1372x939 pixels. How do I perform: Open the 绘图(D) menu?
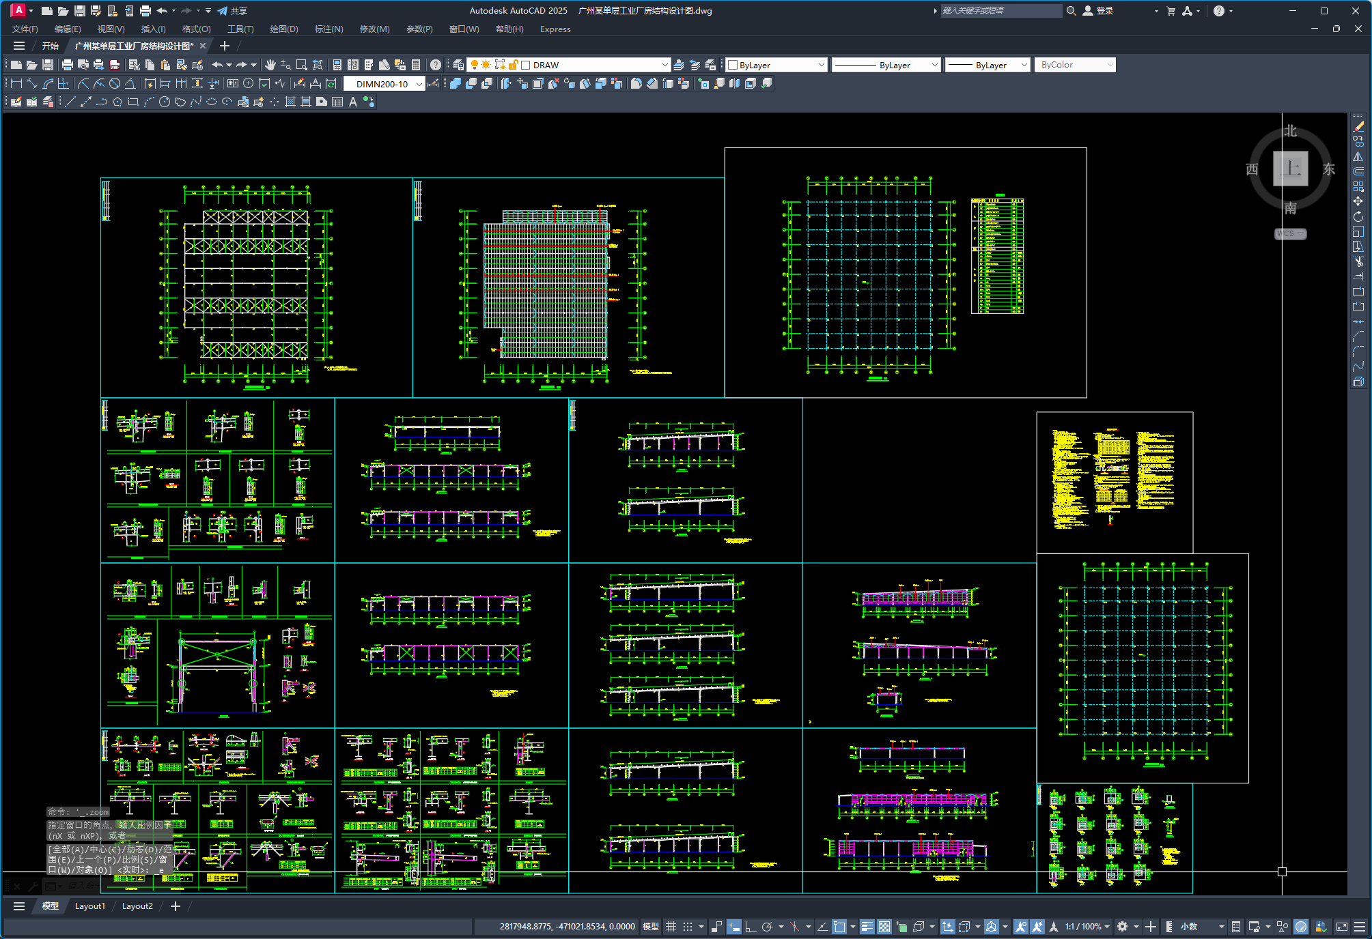coord(283,29)
